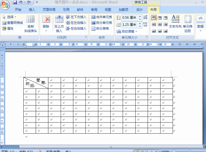Click the zoom slider handle
This screenshot has height=152, width=206.
click(x=189, y=151)
